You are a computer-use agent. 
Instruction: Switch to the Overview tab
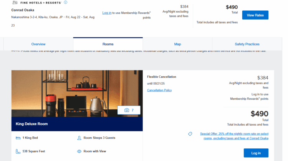[38, 44]
